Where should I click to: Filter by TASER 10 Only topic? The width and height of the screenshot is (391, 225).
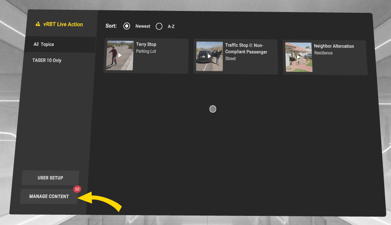click(47, 61)
